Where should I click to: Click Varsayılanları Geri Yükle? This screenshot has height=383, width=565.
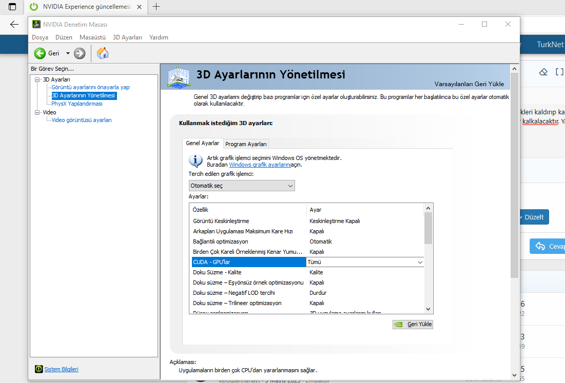click(469, 84)
